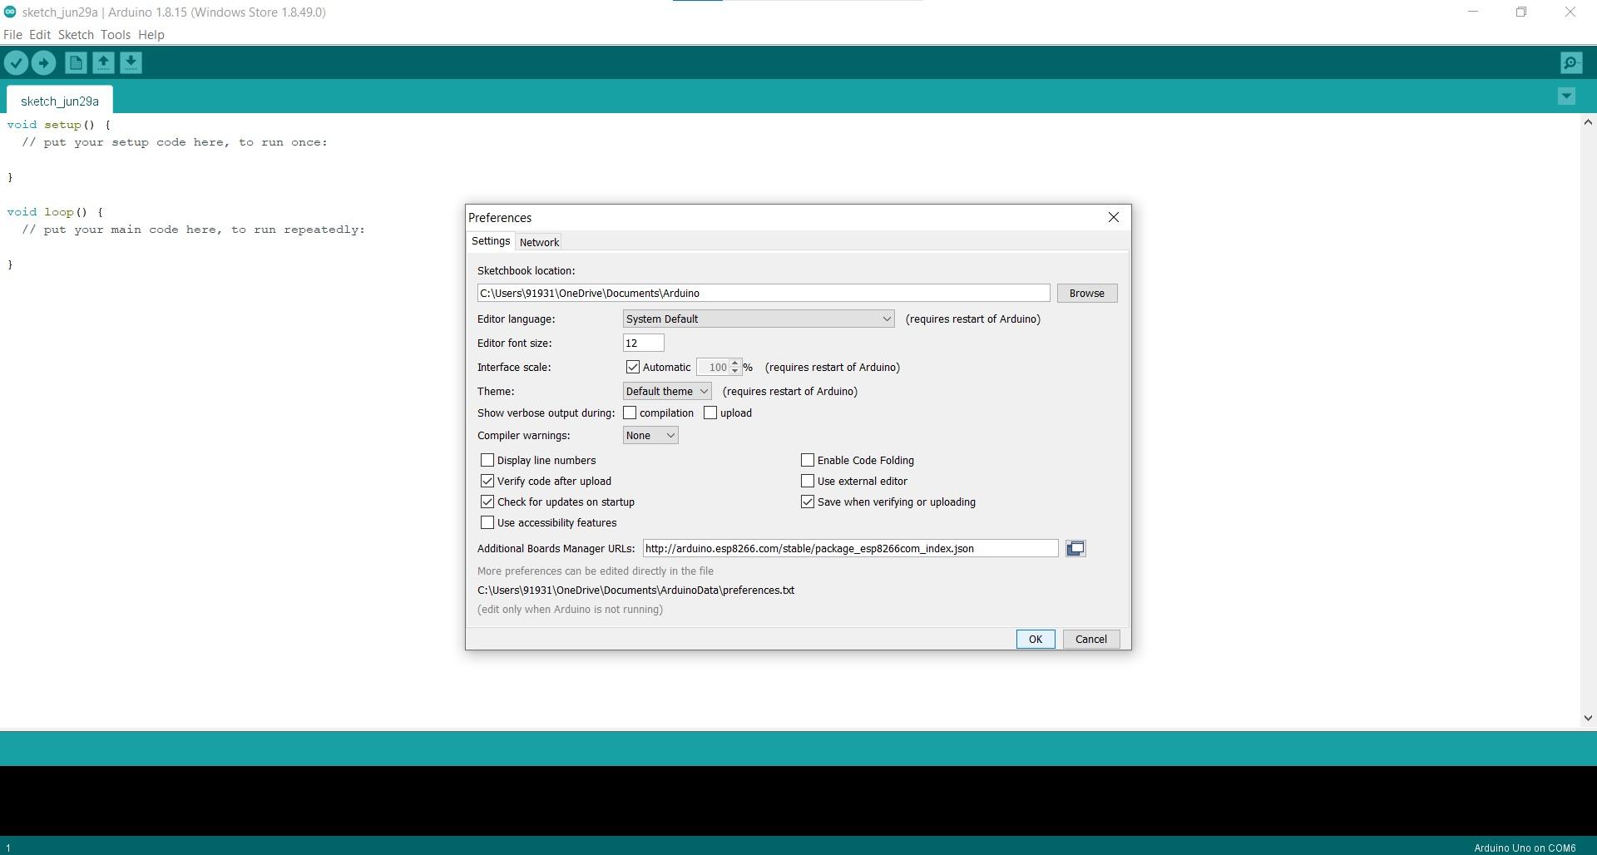Screen dimensions: 1597x855
Task: Open the Theme dropdown
Action: coord(667,391)
